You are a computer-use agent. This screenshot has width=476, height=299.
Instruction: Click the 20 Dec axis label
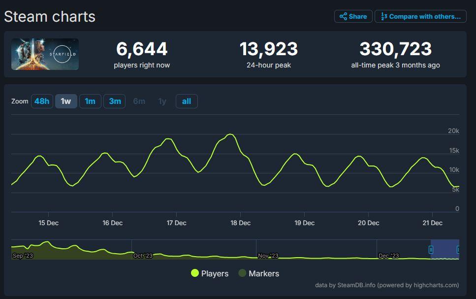[x=369, y=223]
